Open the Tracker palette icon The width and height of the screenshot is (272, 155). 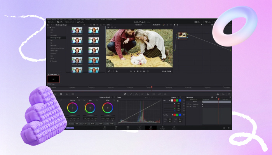coord(142,94)
